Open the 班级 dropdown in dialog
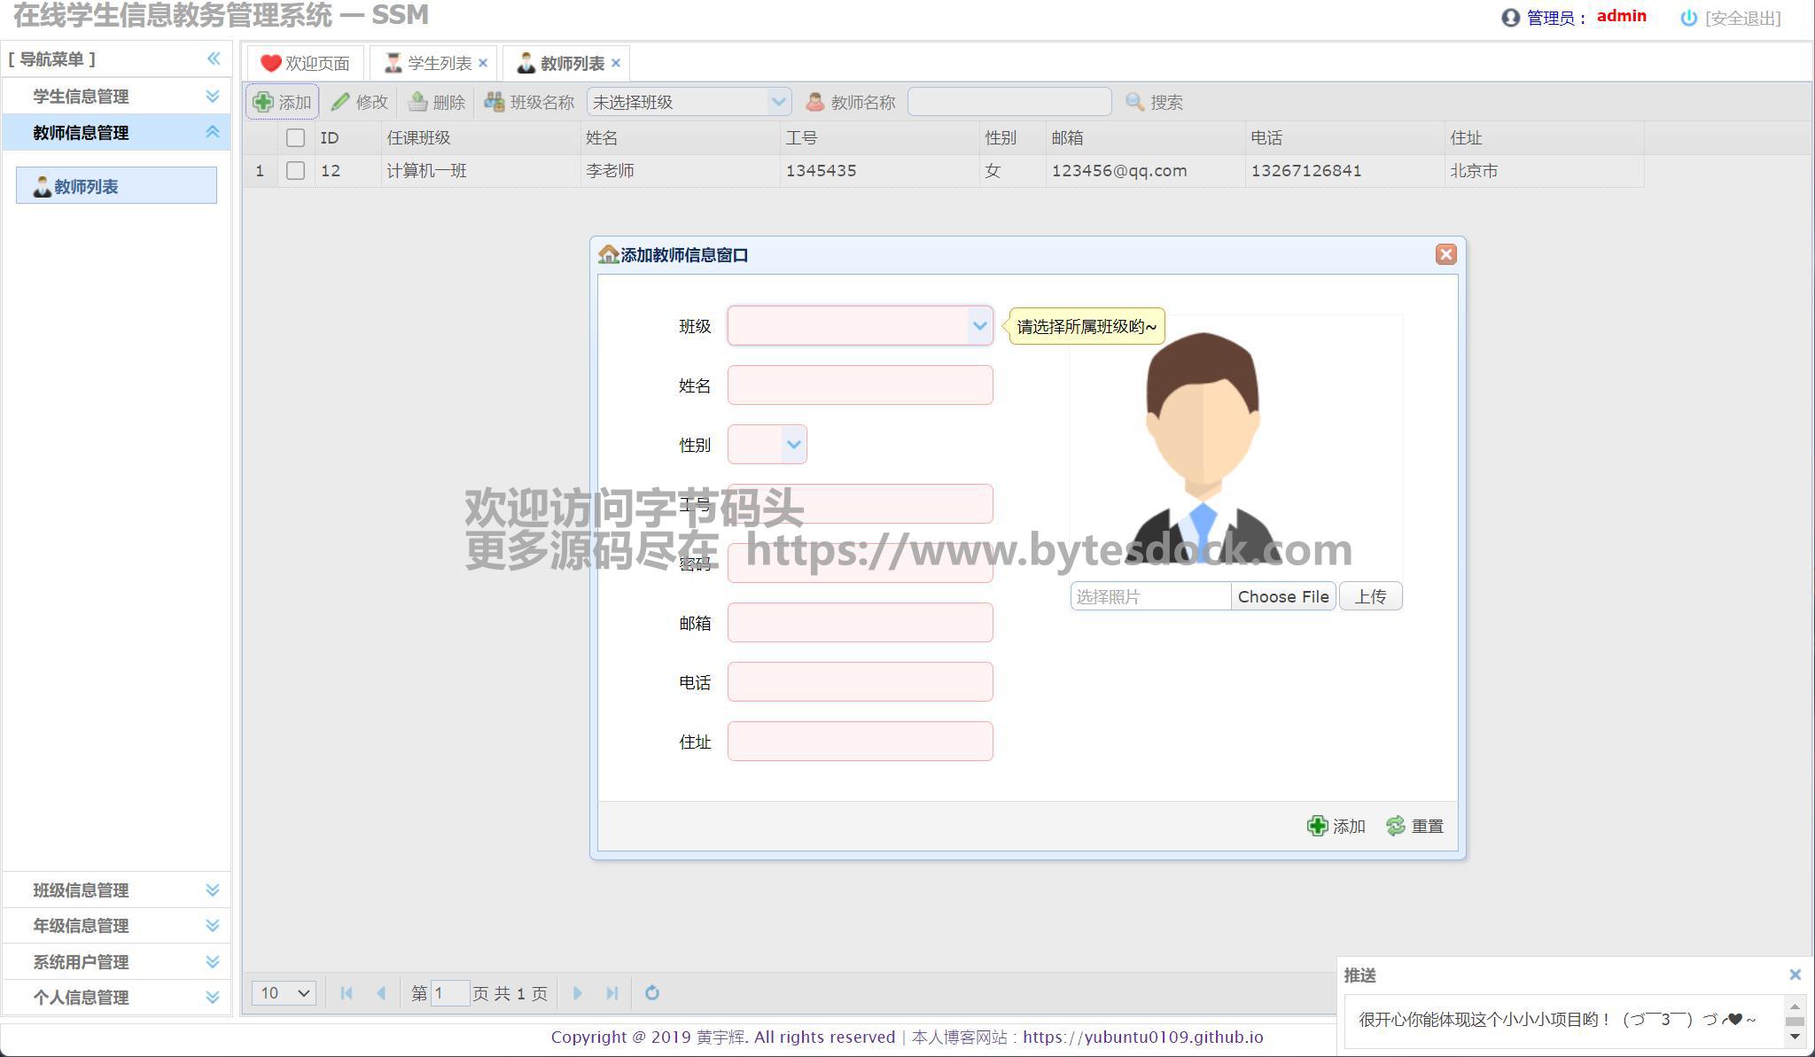 tap(979, 326)
